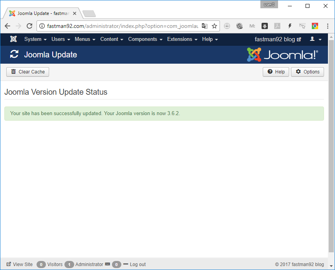Click the translate page icon in address bar
The width and height of the screenshot is (335, 270).
coord(205,26)
